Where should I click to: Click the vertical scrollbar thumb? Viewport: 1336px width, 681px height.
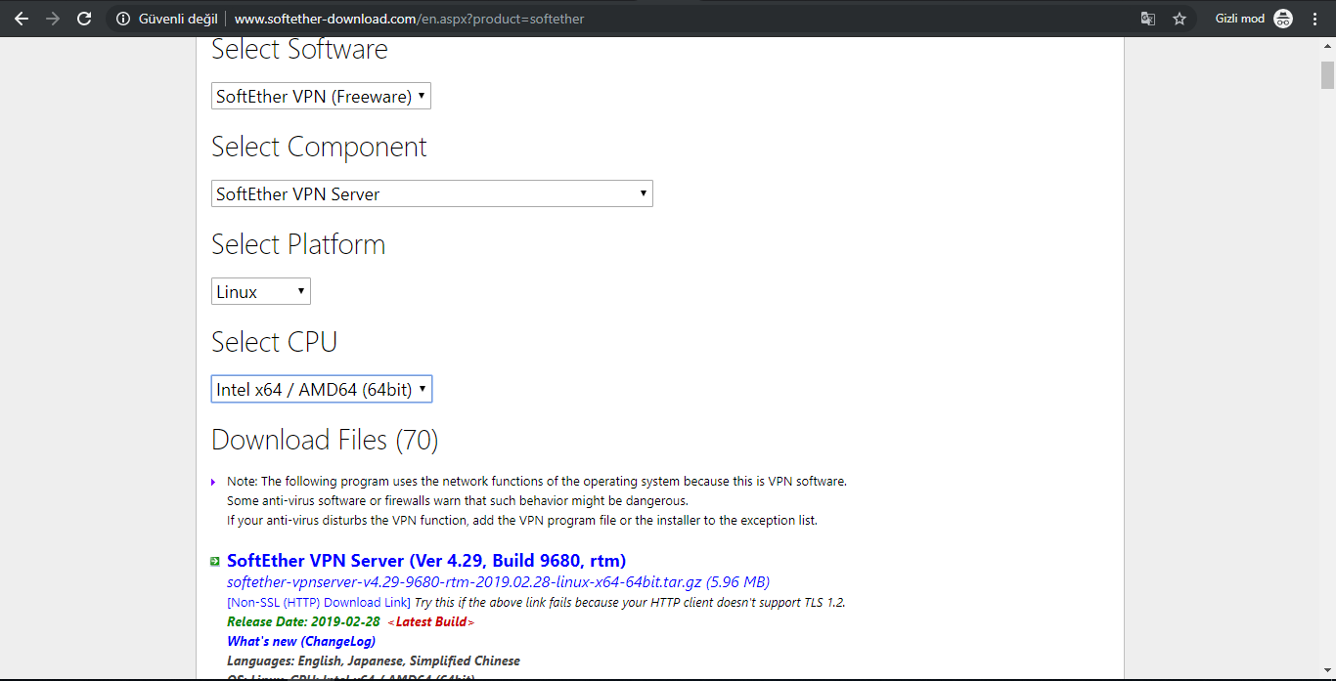(1327, 75)
